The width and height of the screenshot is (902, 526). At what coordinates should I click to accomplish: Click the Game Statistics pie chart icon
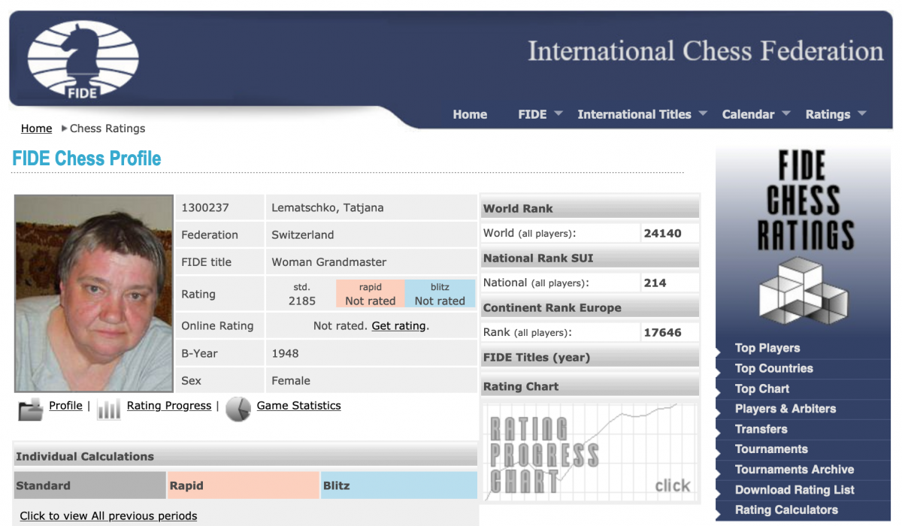(238, 409)
